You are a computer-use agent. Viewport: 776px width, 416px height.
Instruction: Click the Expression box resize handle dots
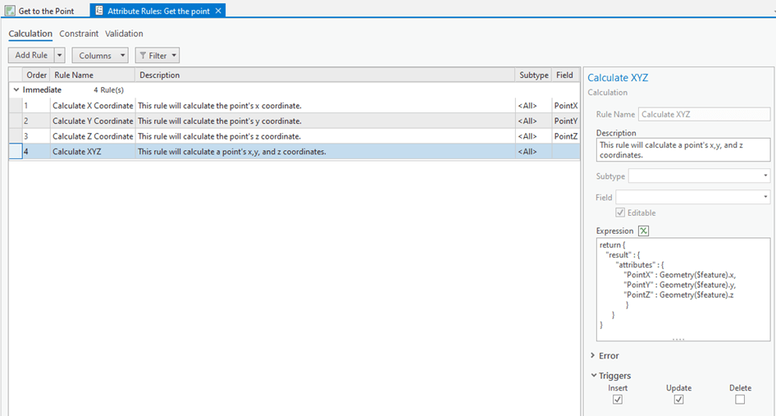click(x=678, y=339)
